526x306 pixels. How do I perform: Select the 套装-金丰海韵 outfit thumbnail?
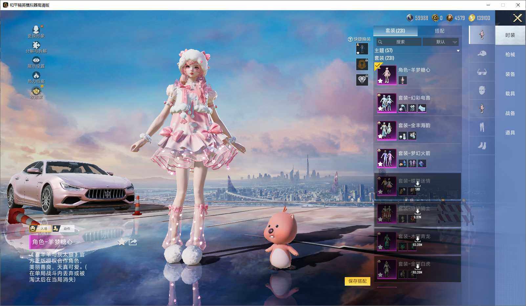point(387,130)
